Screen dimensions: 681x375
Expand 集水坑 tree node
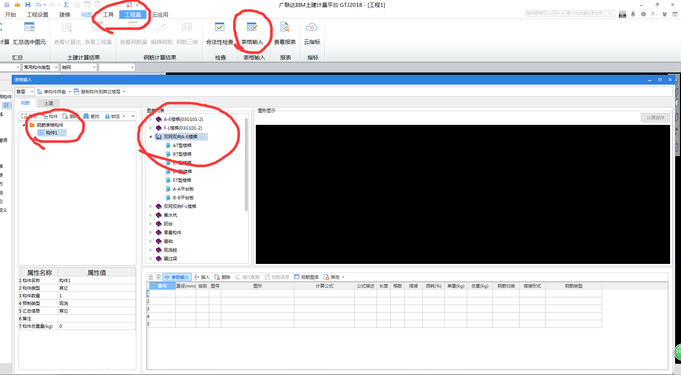click(x=150, y=215)
